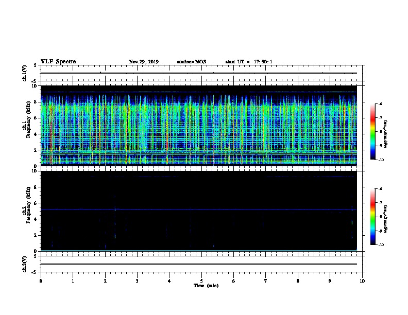Click the "-10" tick on ch.2 colour bar

[381, 245]
